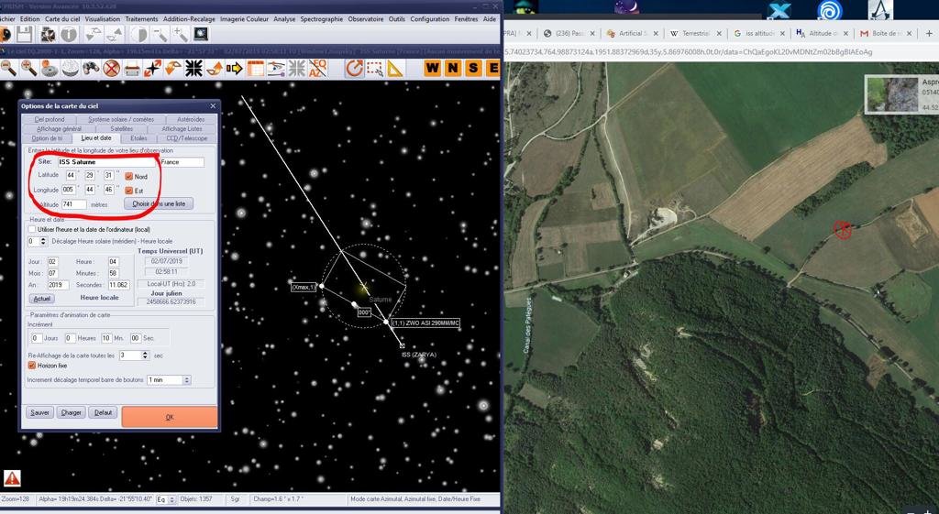Click the monitor screen icon in top toolbar

pyautogui.click(x=201, y=34)
